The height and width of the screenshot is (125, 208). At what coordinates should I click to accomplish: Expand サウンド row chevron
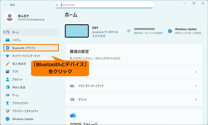pyautogui.click(x=196, y=100)
